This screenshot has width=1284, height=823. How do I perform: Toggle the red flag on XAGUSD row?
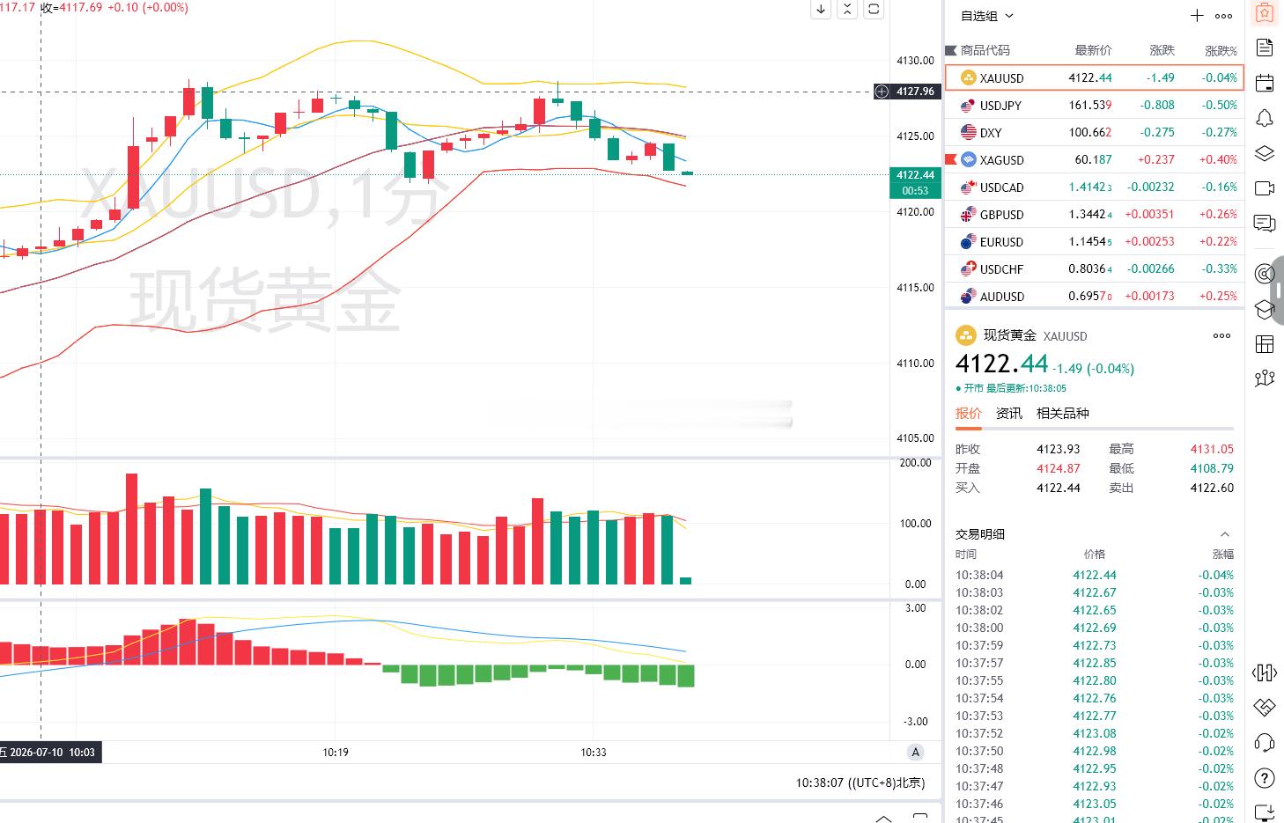pos(950,159)
